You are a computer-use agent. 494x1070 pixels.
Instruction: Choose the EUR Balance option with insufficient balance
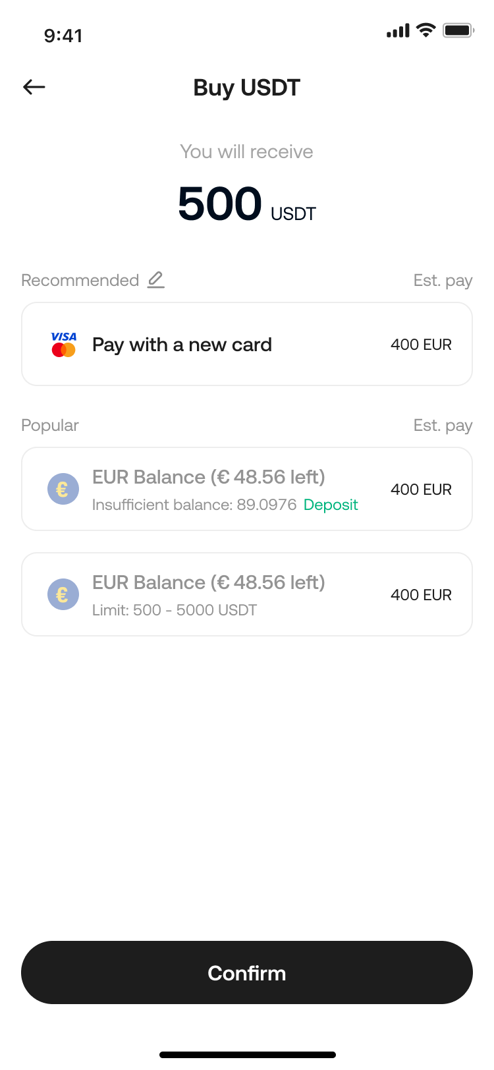pos(208,478)
